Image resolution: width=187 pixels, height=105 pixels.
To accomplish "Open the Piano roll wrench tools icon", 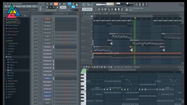I will 84,67.
